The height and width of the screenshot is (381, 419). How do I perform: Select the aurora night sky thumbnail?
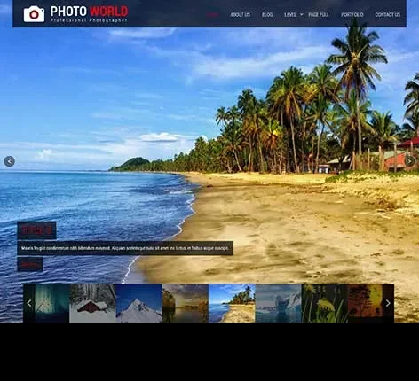coord(52,303)
